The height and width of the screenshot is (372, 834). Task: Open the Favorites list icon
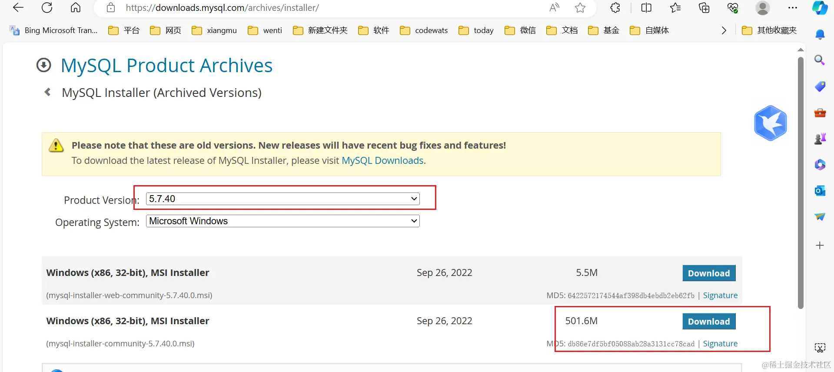pyautogui.click(x=675, y=7)
